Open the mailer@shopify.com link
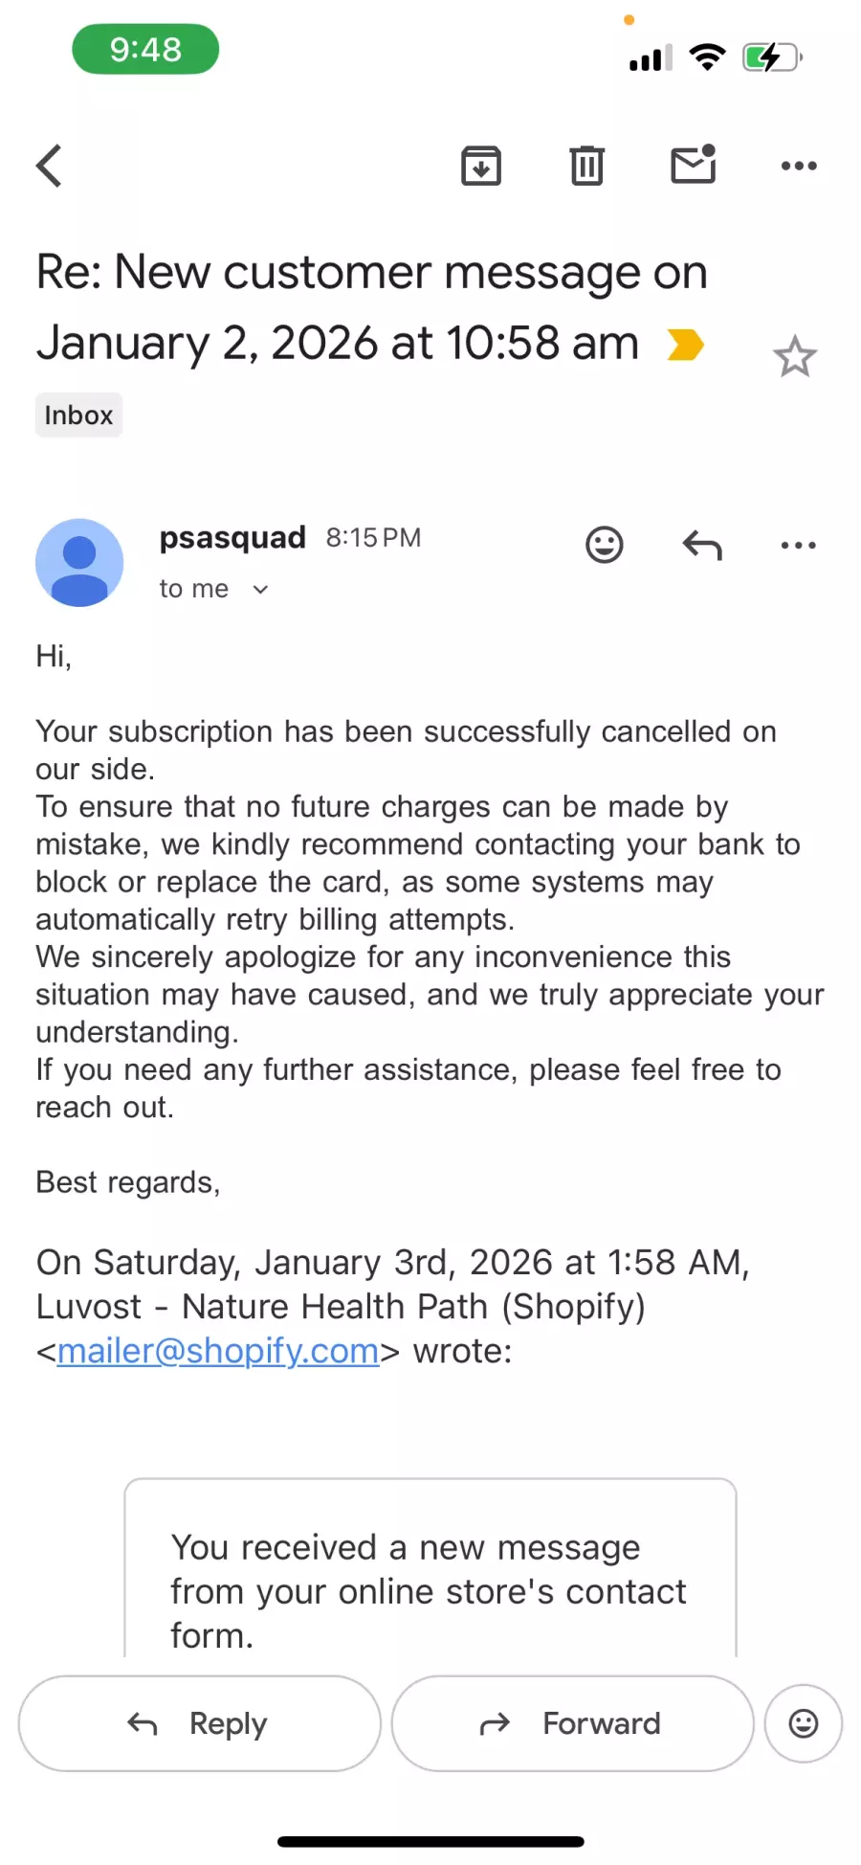 [x=218, y=1351]
